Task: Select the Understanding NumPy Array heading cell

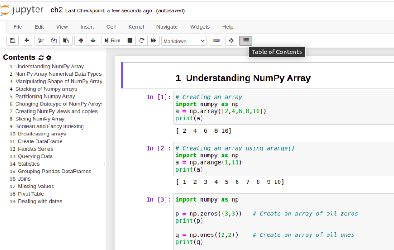Action: (x=258, y=75)
